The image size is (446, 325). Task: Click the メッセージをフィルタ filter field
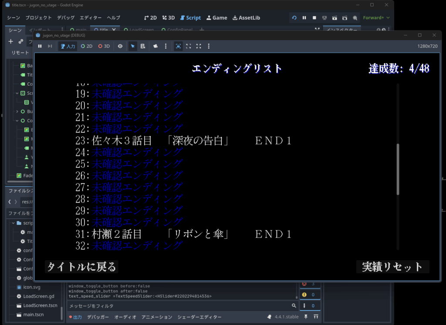pos(179,306)
